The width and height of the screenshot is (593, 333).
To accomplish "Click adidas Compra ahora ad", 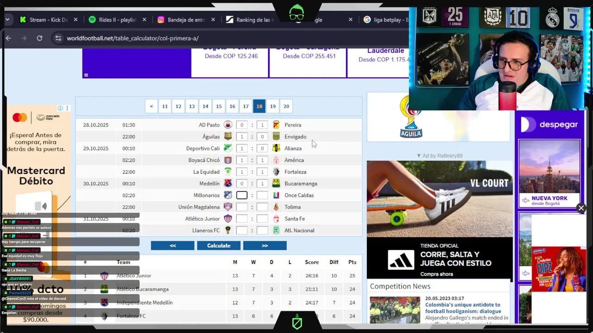I will (x=436, y=274).
